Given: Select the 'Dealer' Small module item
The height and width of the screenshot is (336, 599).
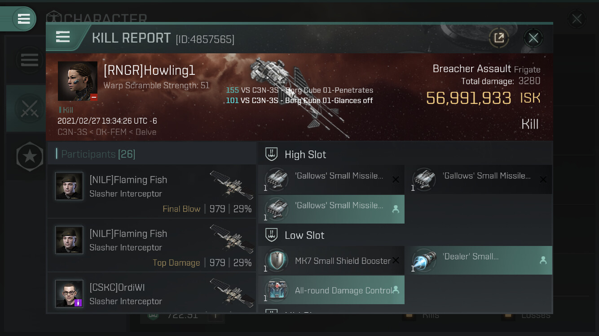Looking at the screenshot, I should [x=479, y=260].
